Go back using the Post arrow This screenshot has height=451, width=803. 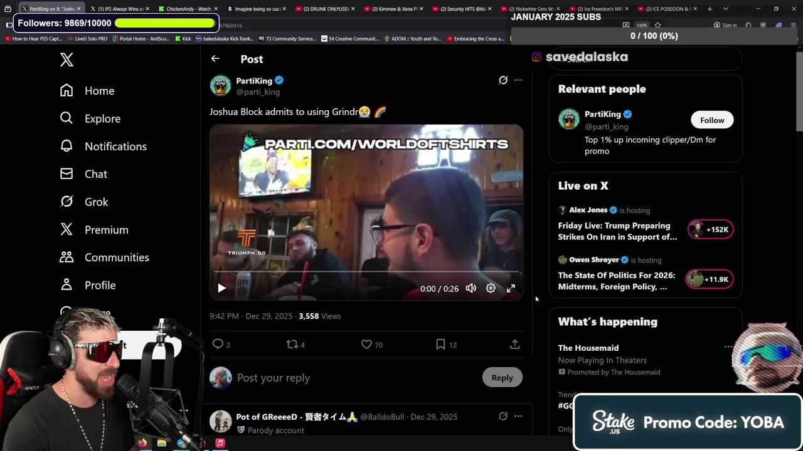click(x=215, y=59)
